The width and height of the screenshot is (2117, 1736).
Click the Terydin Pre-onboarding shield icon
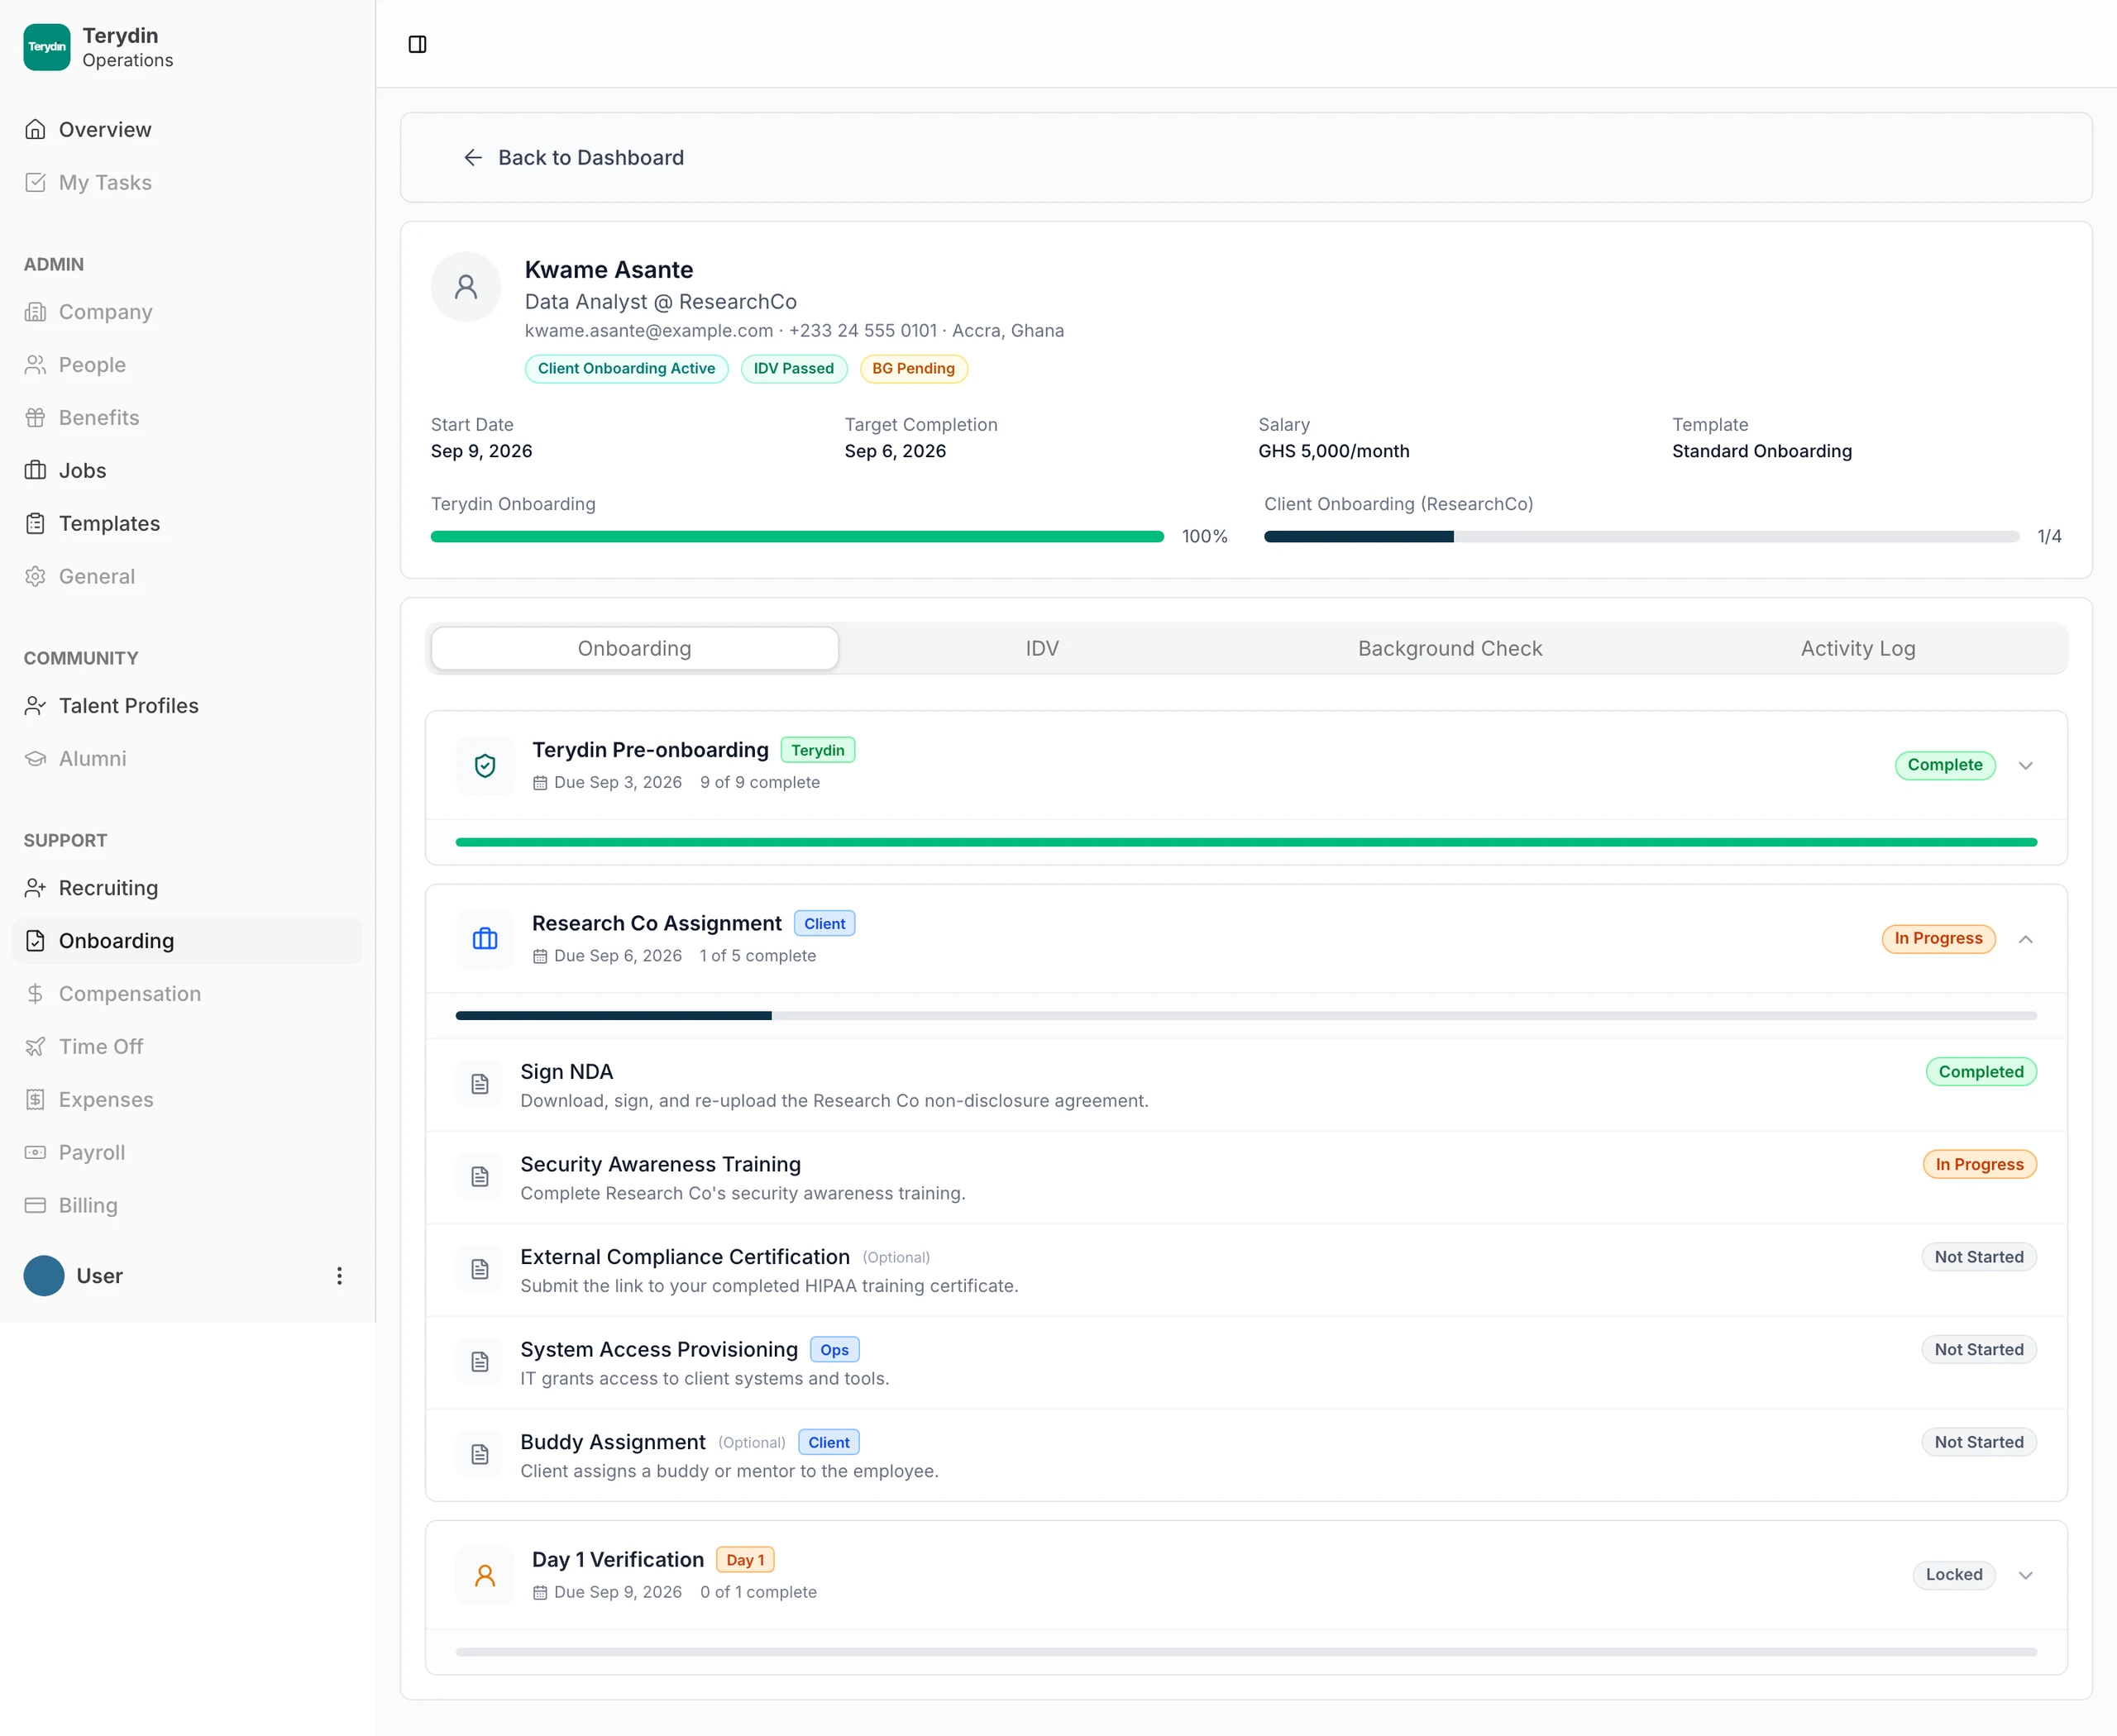point(485,766)
